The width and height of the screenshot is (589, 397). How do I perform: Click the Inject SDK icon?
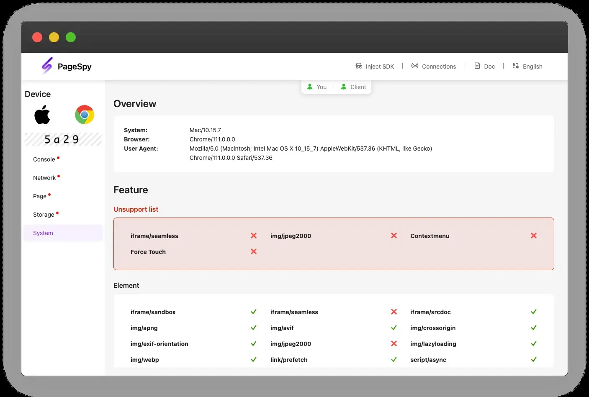[359, 66]
